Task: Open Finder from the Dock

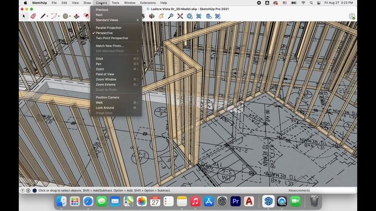Action: point(61,201)
